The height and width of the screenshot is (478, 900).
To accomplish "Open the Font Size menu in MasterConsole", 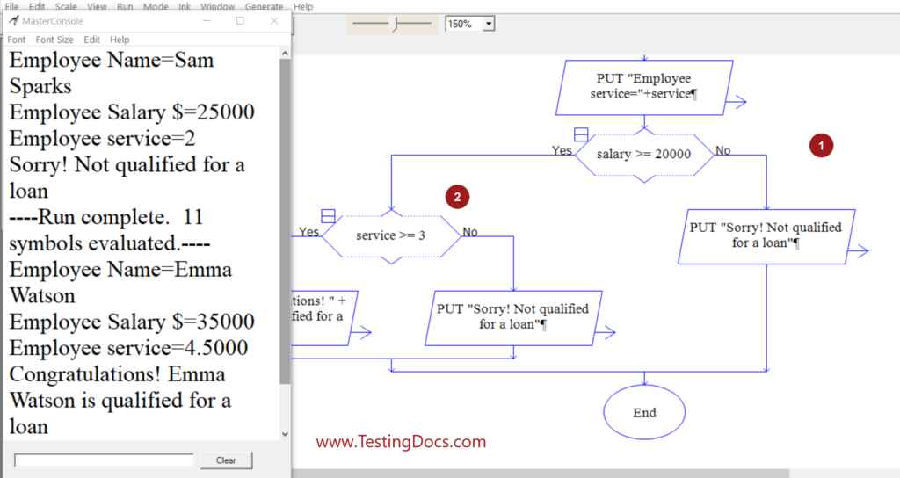I will point(54,40).
